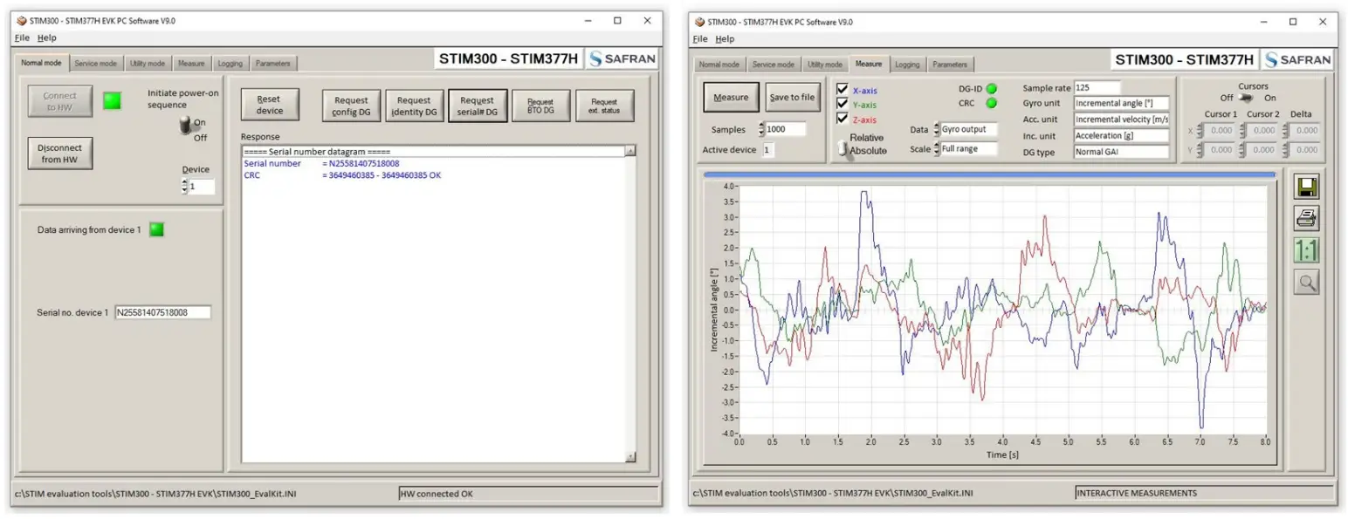This screenshot has height=519, width=1348.
Task: Click the Connect to HW button
Action: tap(60, 101)
